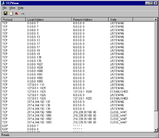Sort by the Remote Address column header
Screen dimensions: 159x138
point(90,20)
